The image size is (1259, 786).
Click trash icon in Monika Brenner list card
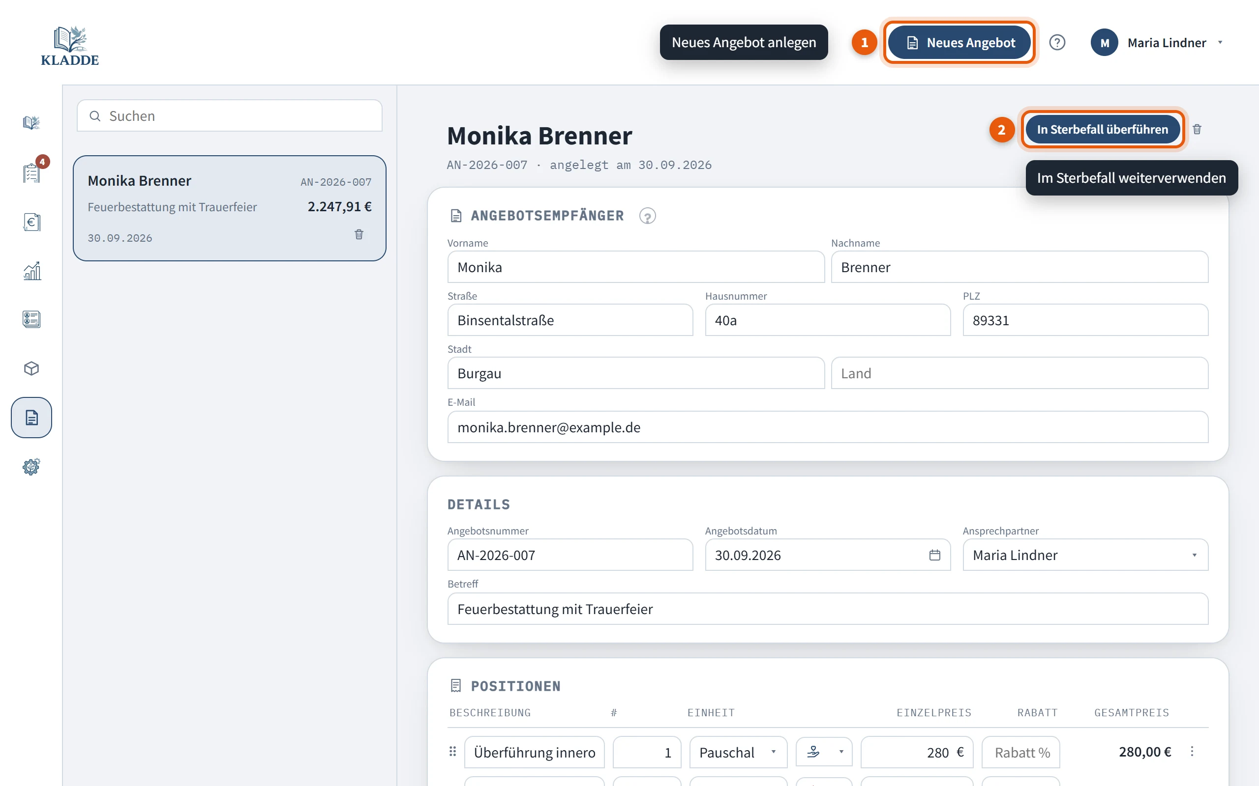pyautogui.click(x=359, y=234)
